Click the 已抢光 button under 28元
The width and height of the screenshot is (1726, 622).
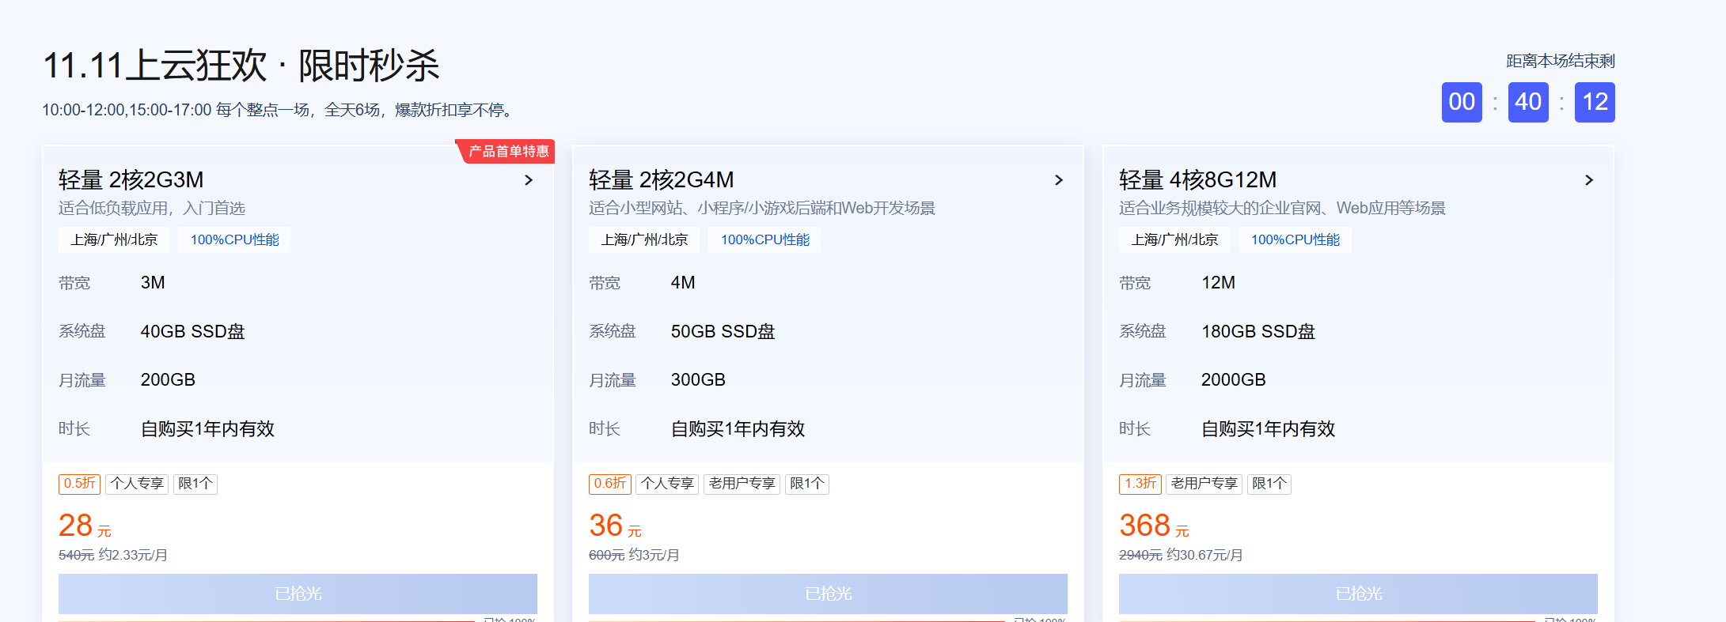298,594
